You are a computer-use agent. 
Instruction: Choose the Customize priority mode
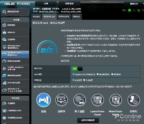(134, 100)
